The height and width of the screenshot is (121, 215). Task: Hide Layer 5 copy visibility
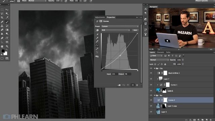pos(151,106)
